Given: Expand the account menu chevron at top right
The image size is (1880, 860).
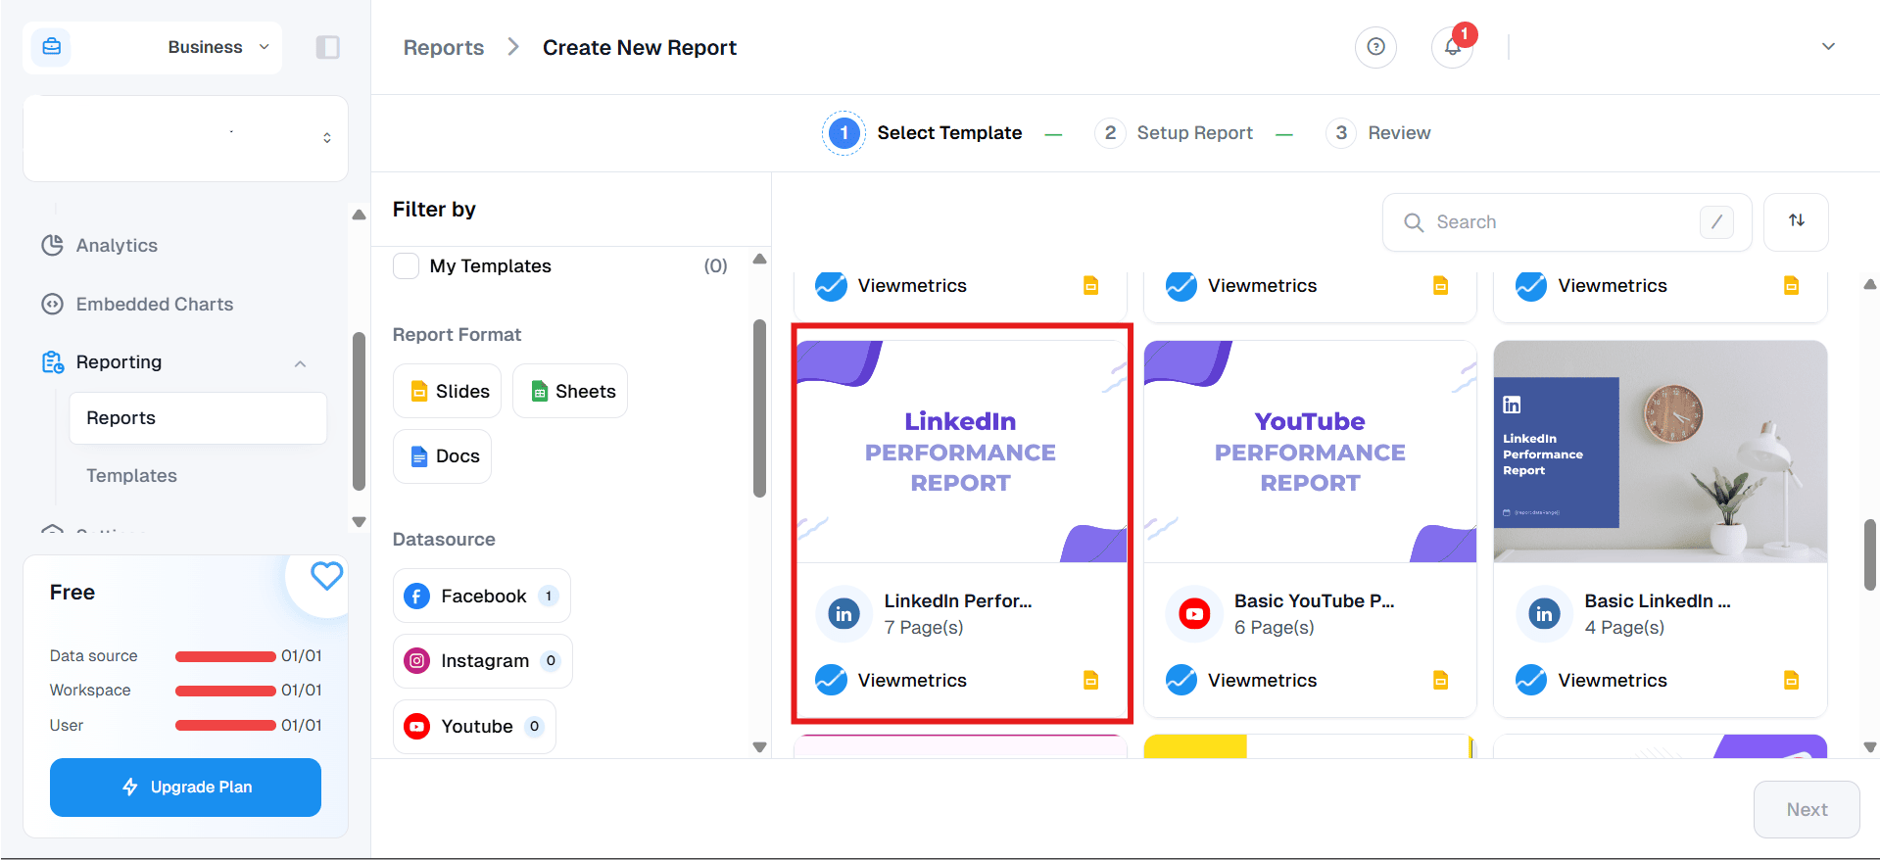Looking at the screenshot, I should [x=1827, y=47].
